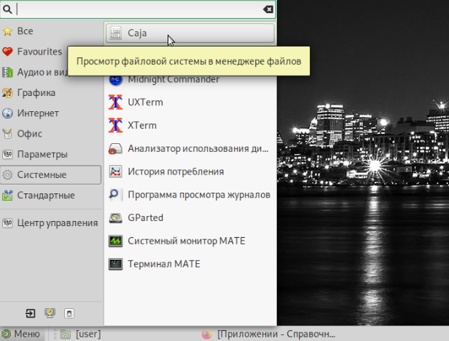
Task: Click the Графика category icon
Action: (x=8, y=93)
